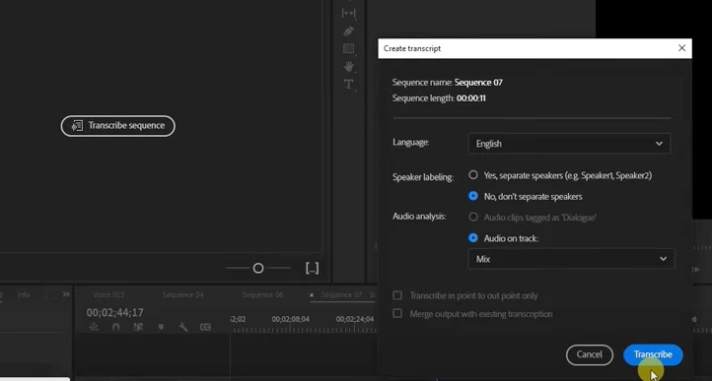
Task: Click the blue Transcribe button
Action: tap(653, 354)
